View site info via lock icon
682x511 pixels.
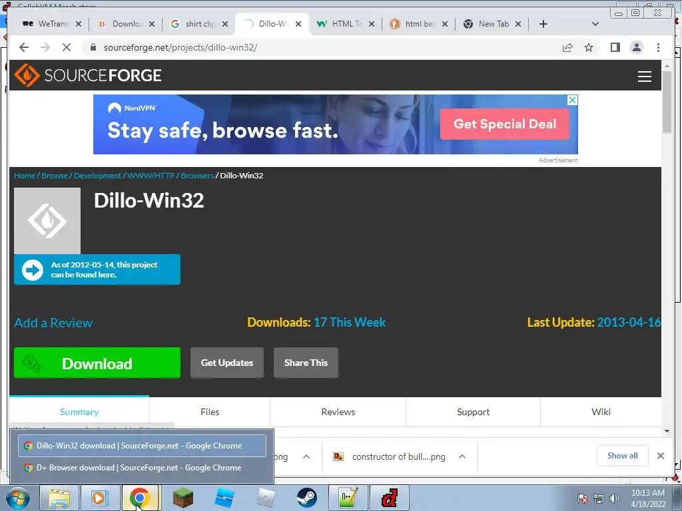click(x=93, y=47)
